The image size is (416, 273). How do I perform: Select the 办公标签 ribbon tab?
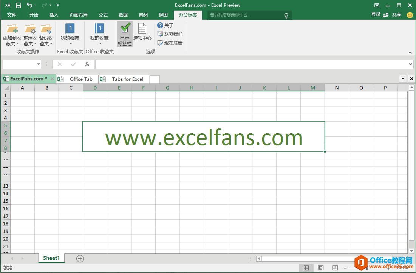point(187,15)
